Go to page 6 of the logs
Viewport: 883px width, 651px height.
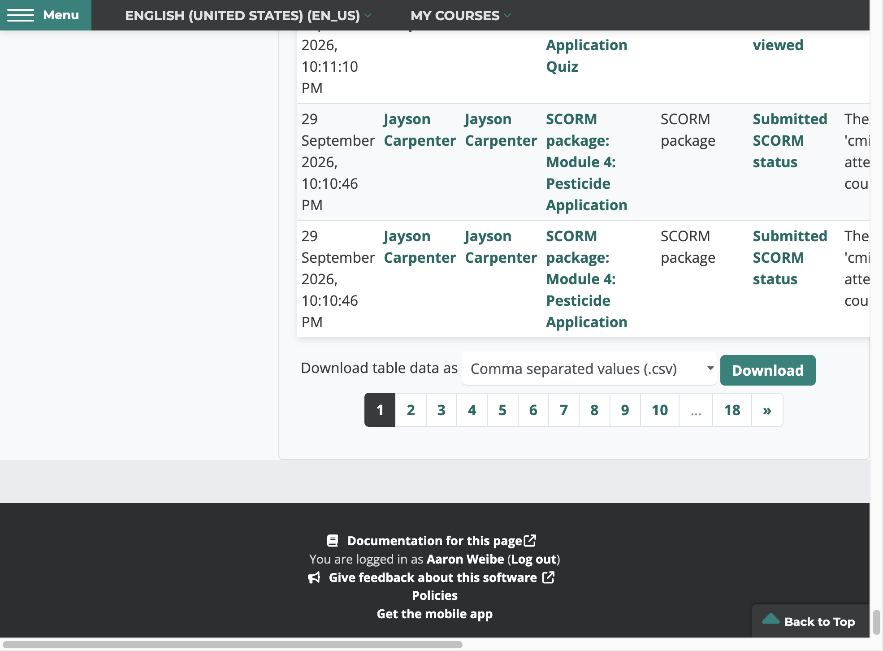533,410
